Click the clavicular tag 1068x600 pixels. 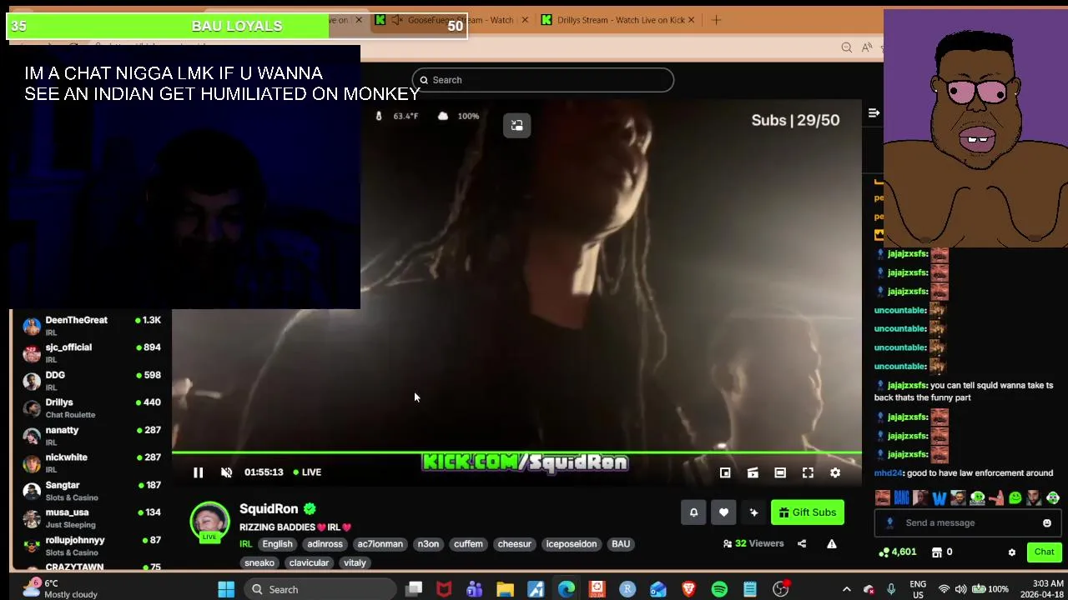309,562
